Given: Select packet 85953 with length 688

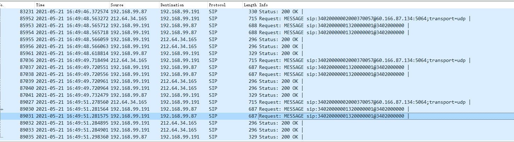Looking at the screenshot, I should [139, 25].
